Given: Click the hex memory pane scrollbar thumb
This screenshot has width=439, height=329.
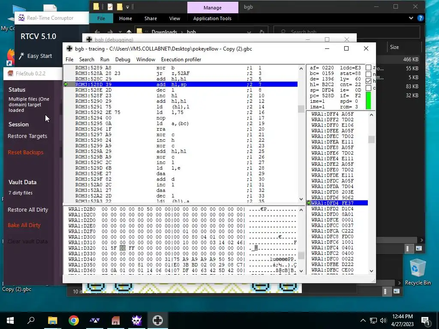Looking at the screenshot, I should 301,255.
